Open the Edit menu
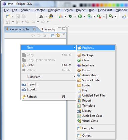 pyautogui.click(x=15, y=10)
